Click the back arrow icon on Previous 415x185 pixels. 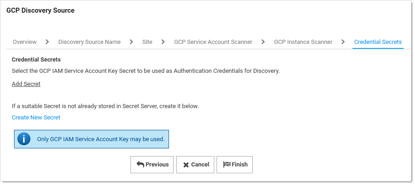[x=140, y=165]
